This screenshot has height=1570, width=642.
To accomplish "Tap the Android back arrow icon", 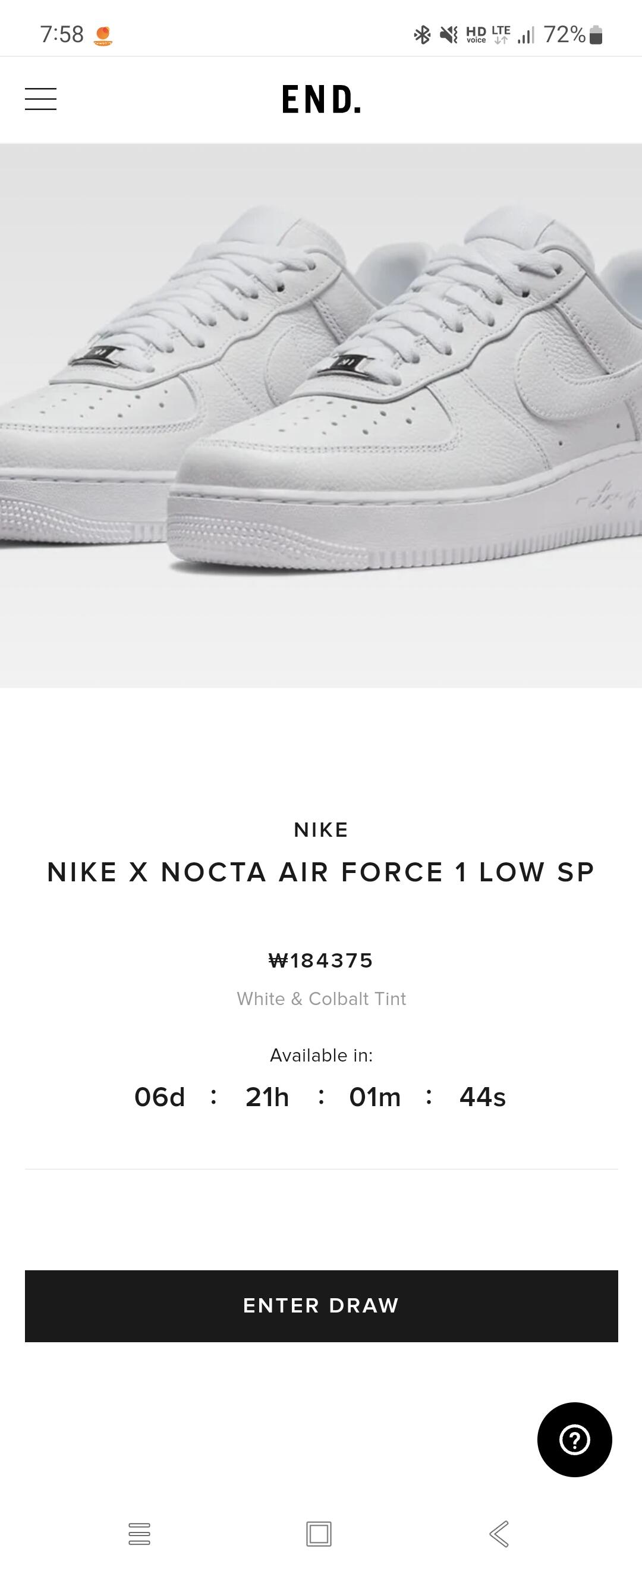I will click(x=499, y=1534).
